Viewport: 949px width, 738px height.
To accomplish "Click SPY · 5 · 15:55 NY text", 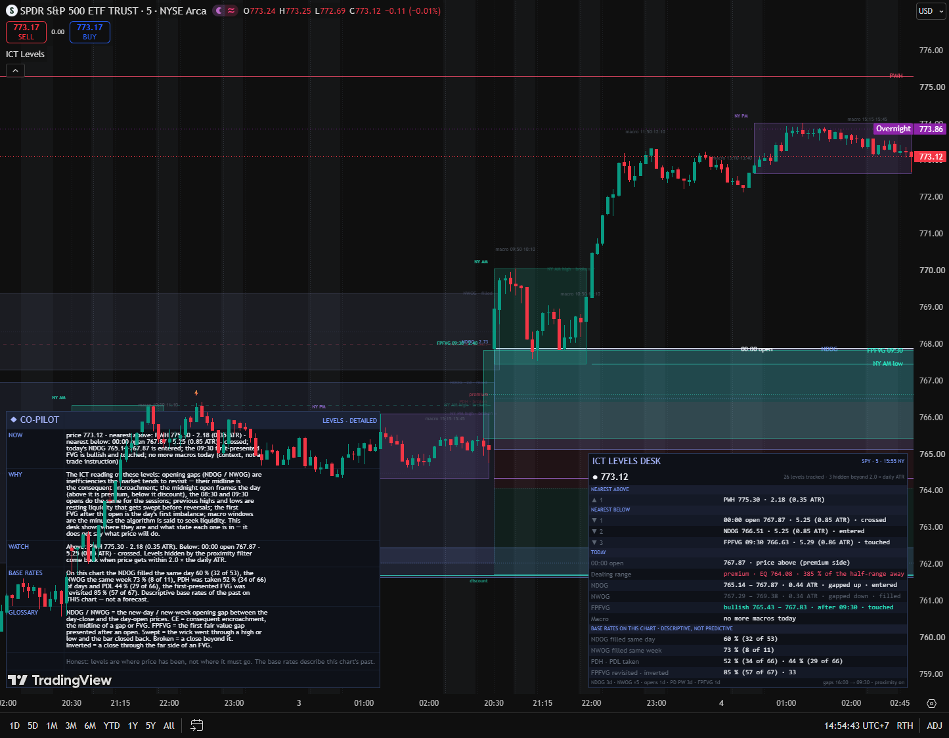I will pos(883,461).
